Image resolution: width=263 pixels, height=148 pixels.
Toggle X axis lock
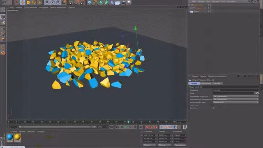[x=47, y=2]
